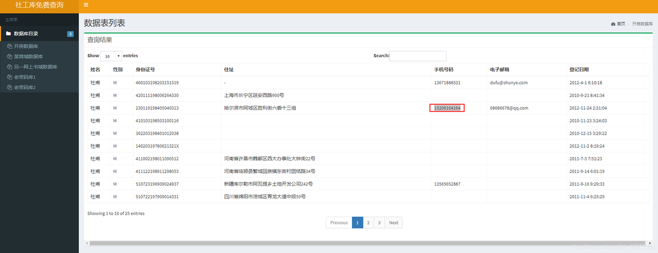Viewport: 658px width, 253px height.
Task: Click the 主菜单 sidebar header label
Action: tap(11, 19)
